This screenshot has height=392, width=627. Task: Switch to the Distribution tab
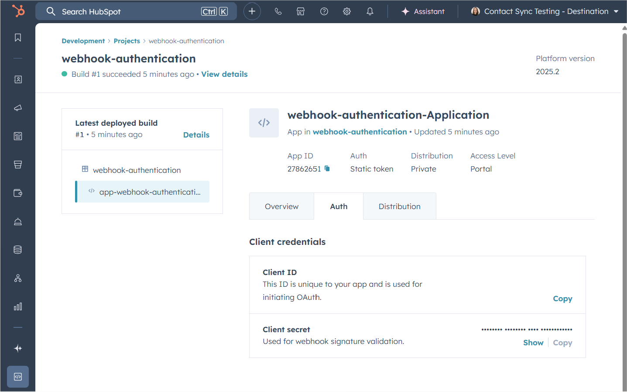[x=399, y=206]
